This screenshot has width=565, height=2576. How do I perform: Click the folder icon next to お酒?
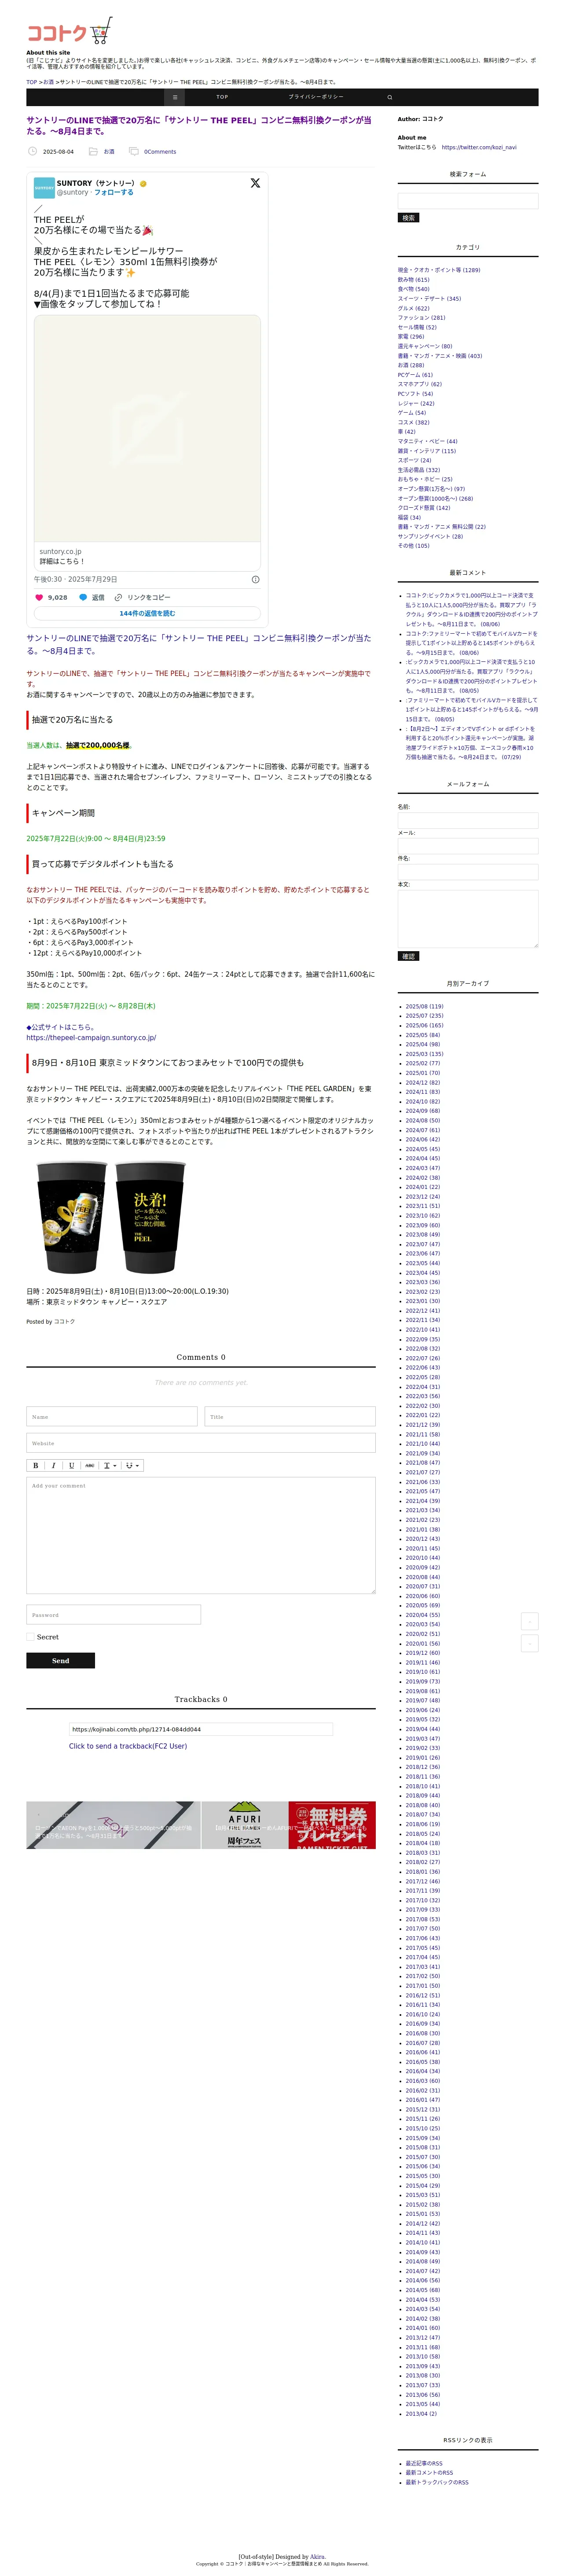[x=93, y=151]
